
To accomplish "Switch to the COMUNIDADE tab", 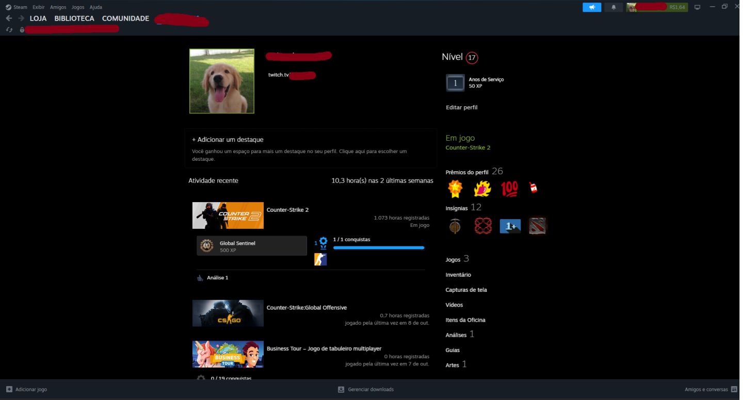I will pyautogui.click(x=125, y=19).
